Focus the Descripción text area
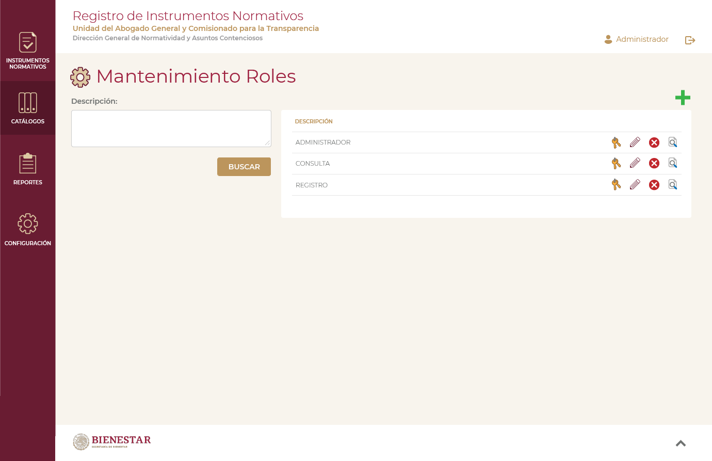 (171, 129)
